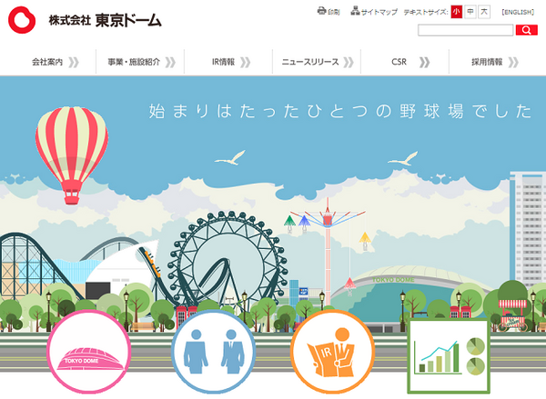The image size is (546, 399).
Task: Select medium text size 中
Action: point(470,12)
